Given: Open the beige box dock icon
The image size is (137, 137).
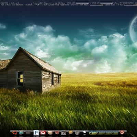Looking at the screenshot, I should [50, 133].
